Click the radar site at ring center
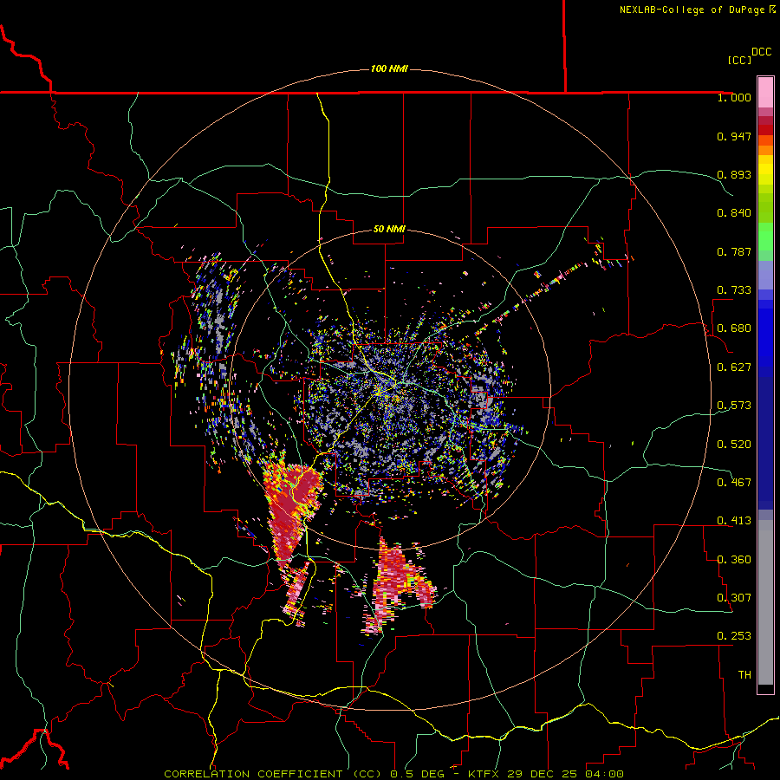Image resolution: width=780 pixels, height=780 pixels. click(390, 388)
